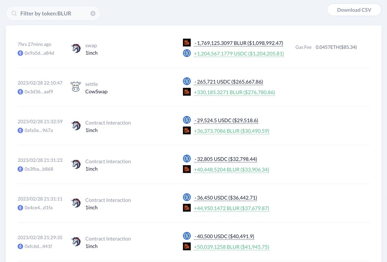Click Contract Interaction label in 21:32:59 row
387x262 pixels.
tap(108, 123)
